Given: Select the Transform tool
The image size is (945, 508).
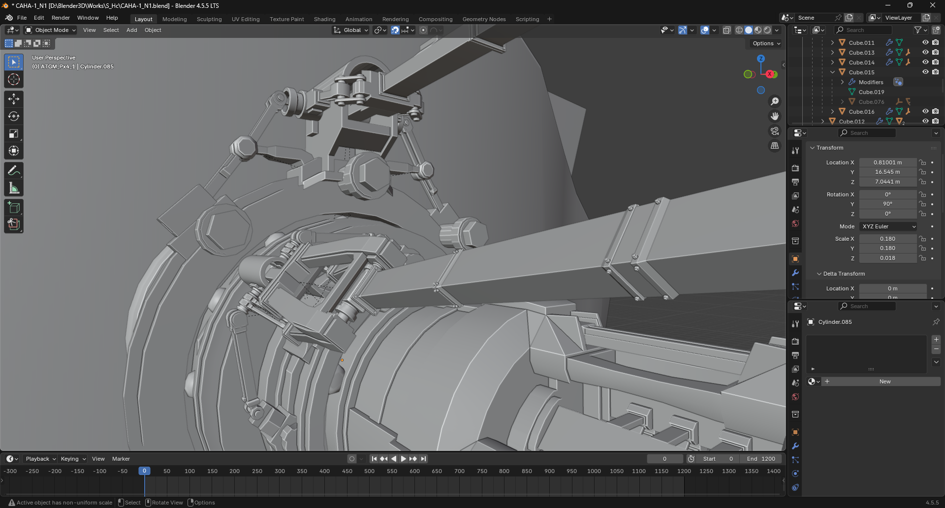Looking at the screenshot, I should (14, 151).
